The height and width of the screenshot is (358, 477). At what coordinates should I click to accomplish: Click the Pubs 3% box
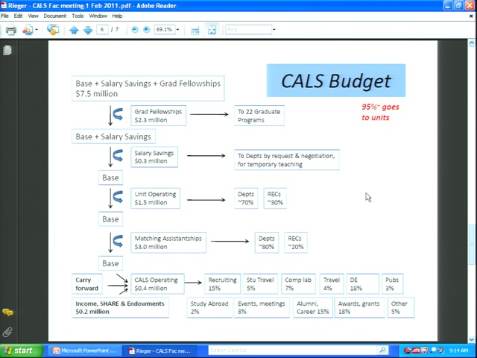393,284
